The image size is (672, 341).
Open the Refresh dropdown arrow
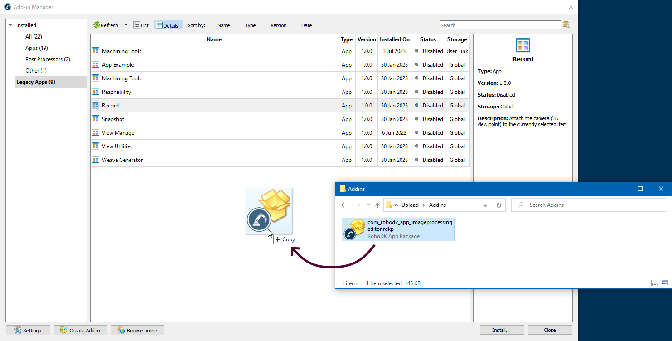[126, 25]
